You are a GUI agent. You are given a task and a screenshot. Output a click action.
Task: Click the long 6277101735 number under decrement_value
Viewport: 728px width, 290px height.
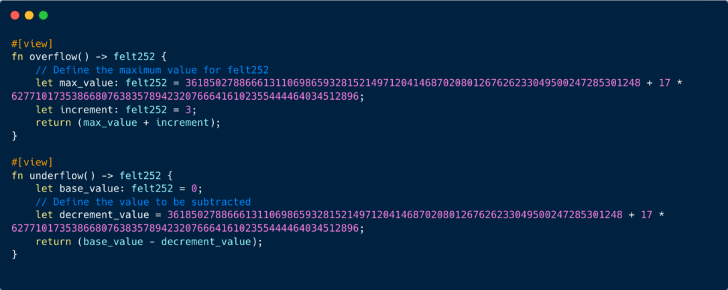tap(185, 229)
